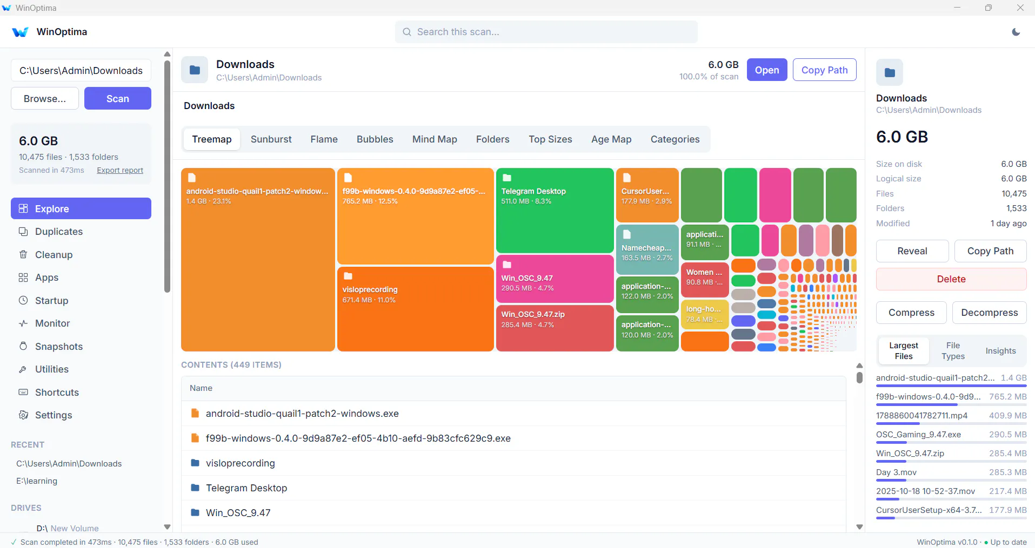Click folder icon beside Telegram Desktop row
Image resolution: width=1035 pixels, height=548 pixels.
point(195,488)
